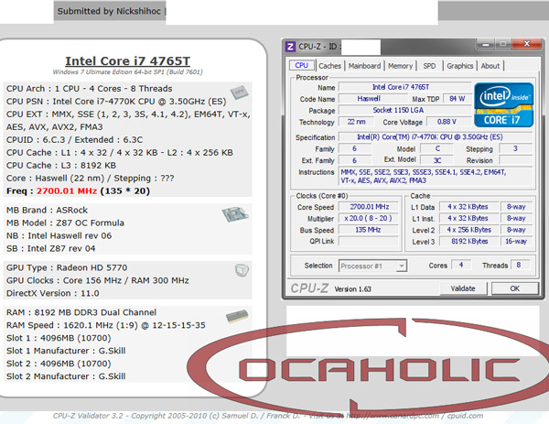Click the Slot 1 Manufacturer G.Skill line

pyautogui.click(x=66, y=351)
